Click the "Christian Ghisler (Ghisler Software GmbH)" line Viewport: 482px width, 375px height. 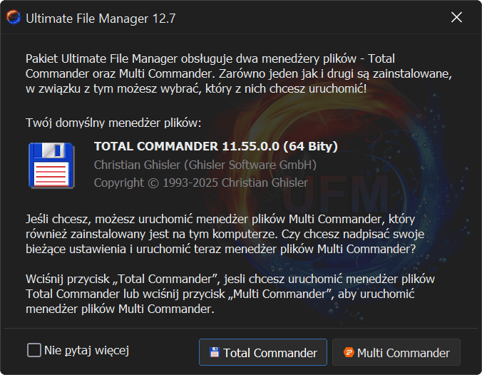[x=205, y=165]
